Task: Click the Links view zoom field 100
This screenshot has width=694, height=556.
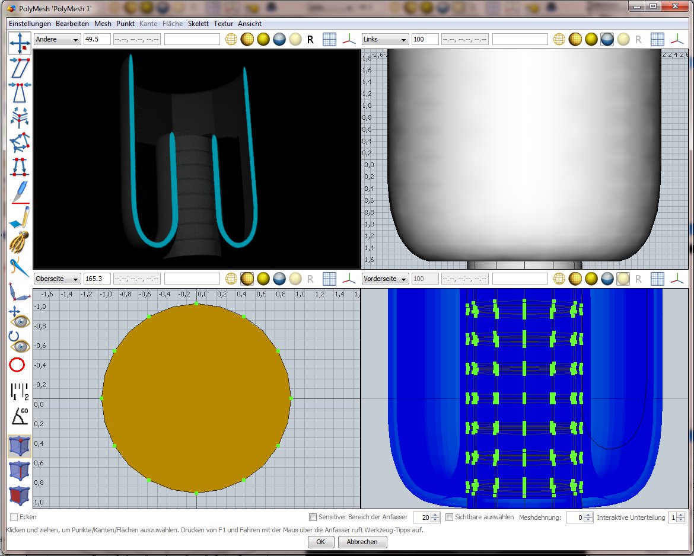Action: click(425, 39)
